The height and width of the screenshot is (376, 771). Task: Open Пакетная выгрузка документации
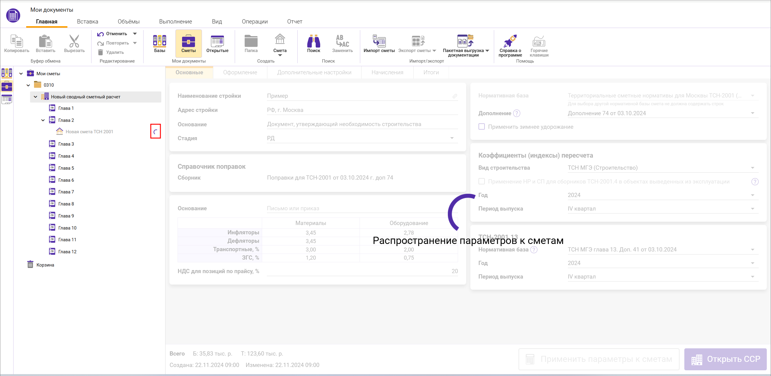464,42
